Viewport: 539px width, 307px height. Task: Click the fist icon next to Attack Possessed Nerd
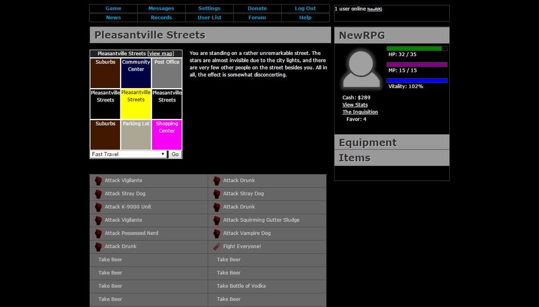pos(98,233)
